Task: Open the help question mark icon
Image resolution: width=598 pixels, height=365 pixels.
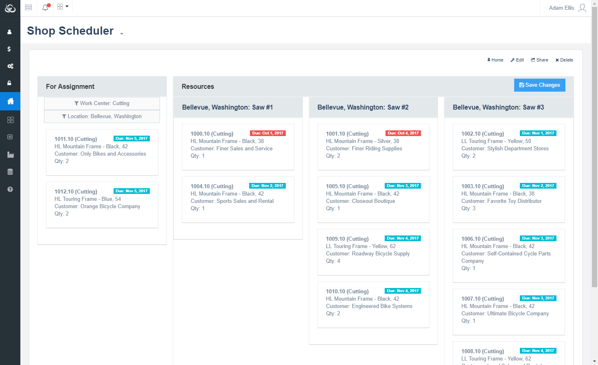Action: point(10,189)
